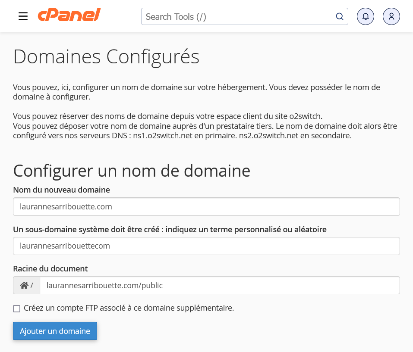Click the 'Racine du document' path field

(219, 285)
